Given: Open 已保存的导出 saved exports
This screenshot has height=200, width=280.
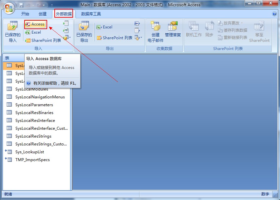Looking at the screenshot, I should 84,32.
